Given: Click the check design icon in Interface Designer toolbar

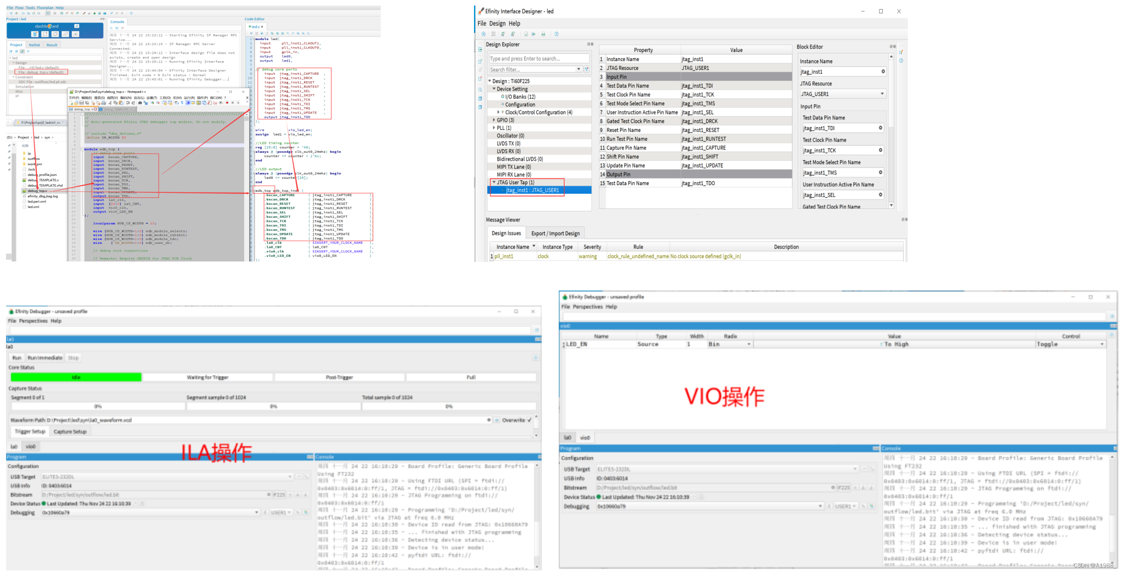Looking at the screenshot, I should [526, 34].
